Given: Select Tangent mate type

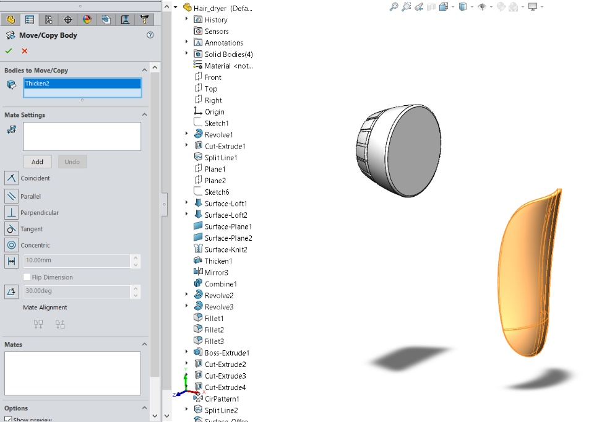Looking at the screenshot, I should 11,229.
